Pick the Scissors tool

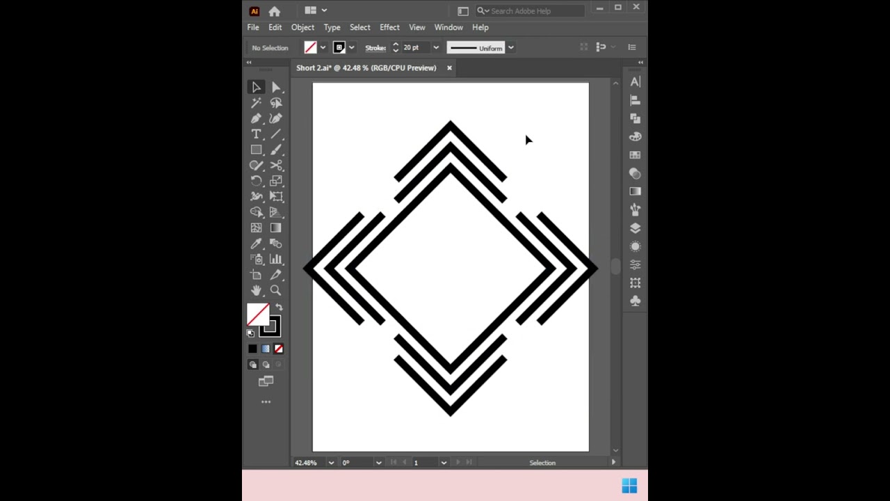pyautogui.click(x=276, y=166)
